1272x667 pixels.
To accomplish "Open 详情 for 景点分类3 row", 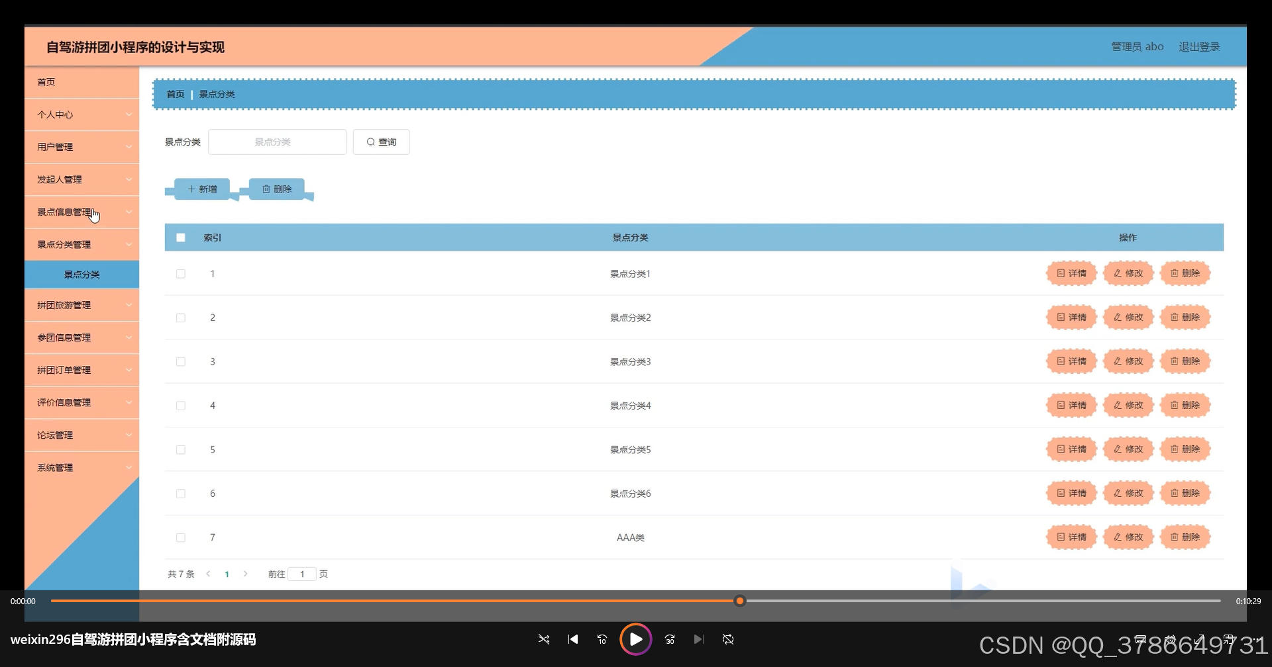I will pos(1071,361).
